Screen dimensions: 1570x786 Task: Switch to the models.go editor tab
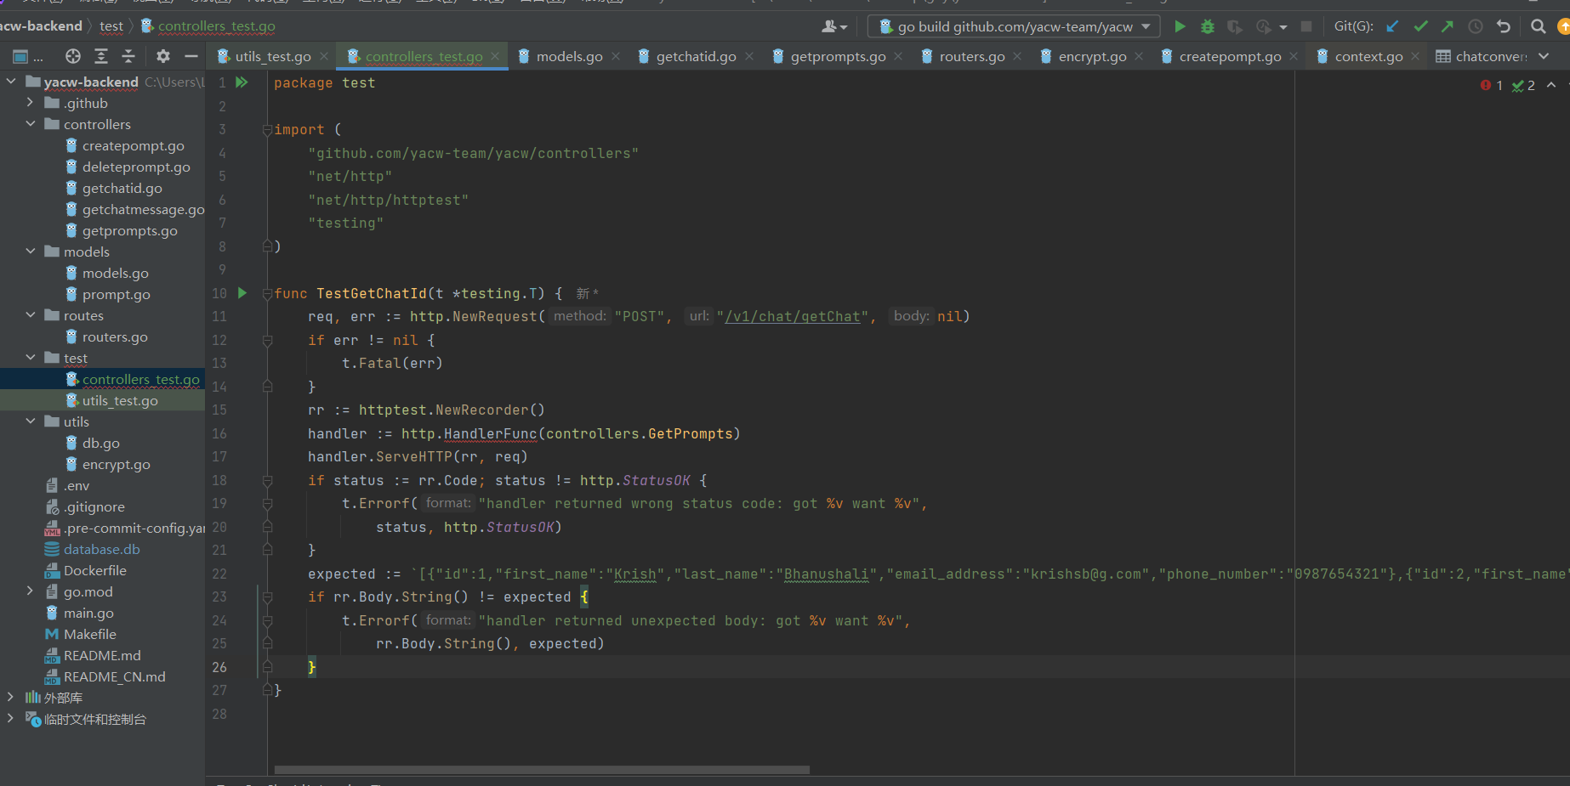569,56
